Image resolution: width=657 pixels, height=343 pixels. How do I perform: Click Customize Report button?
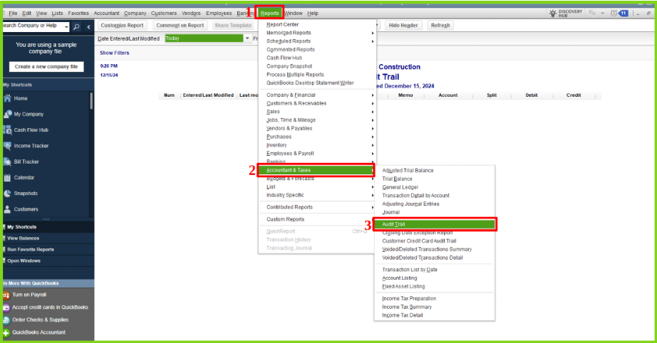pyautogui.click(x=122, y=26)
